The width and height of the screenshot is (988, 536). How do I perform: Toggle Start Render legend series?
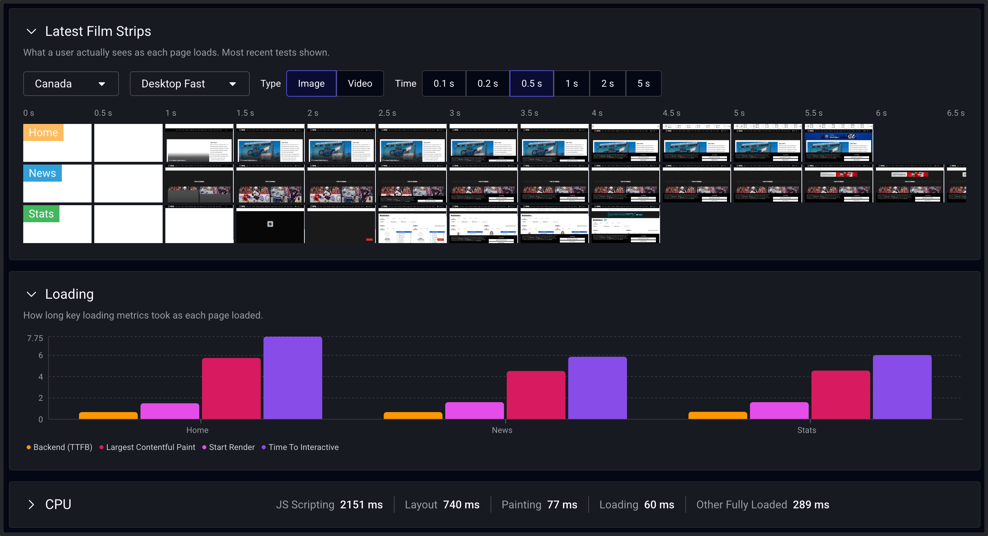tap(229, 447)
